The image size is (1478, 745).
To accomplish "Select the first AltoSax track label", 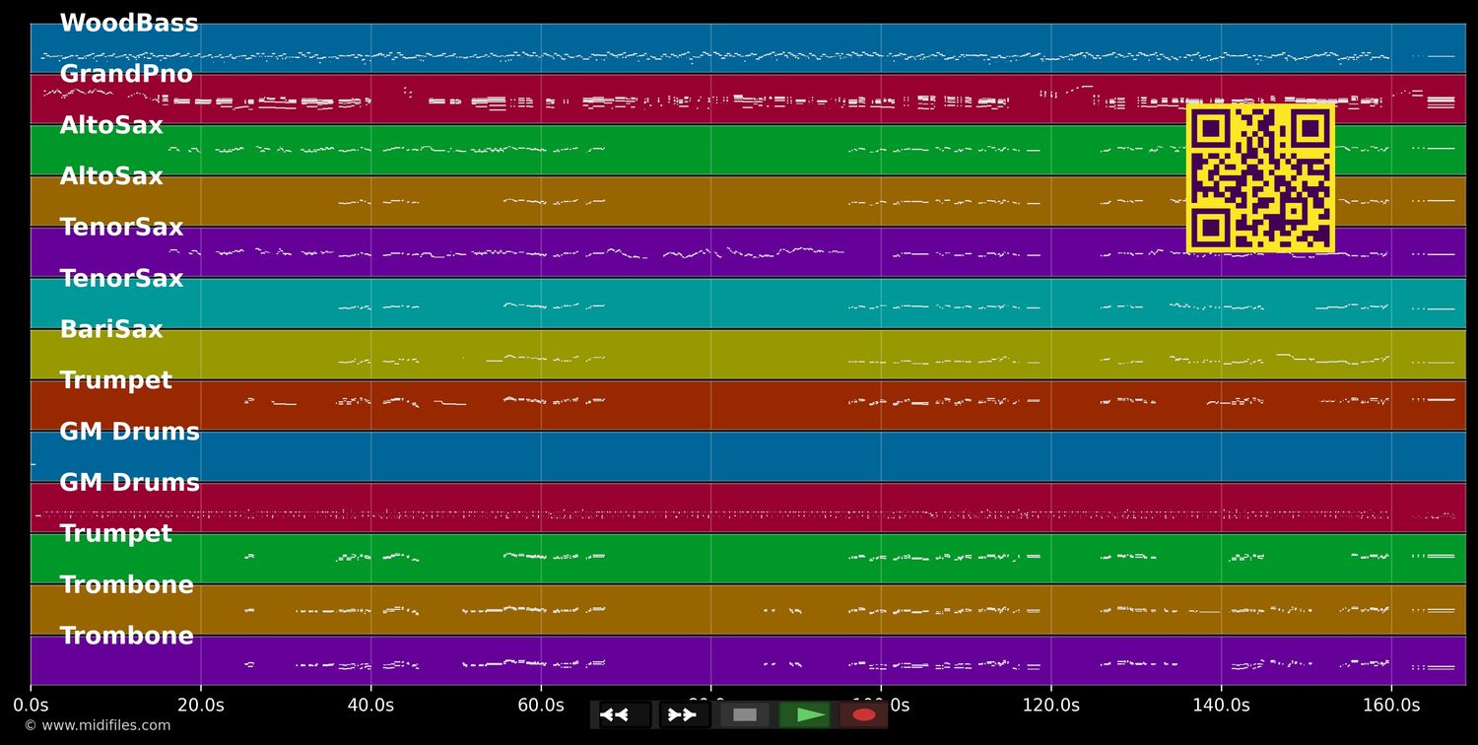I will (x=111, y=126).
